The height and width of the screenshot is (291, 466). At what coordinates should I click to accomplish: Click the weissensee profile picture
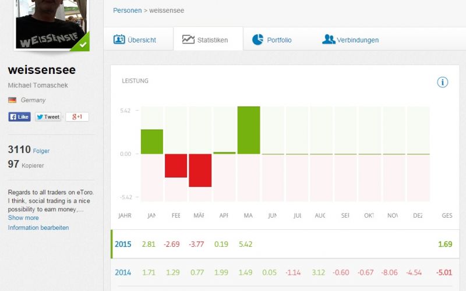[x=51, y=23]
